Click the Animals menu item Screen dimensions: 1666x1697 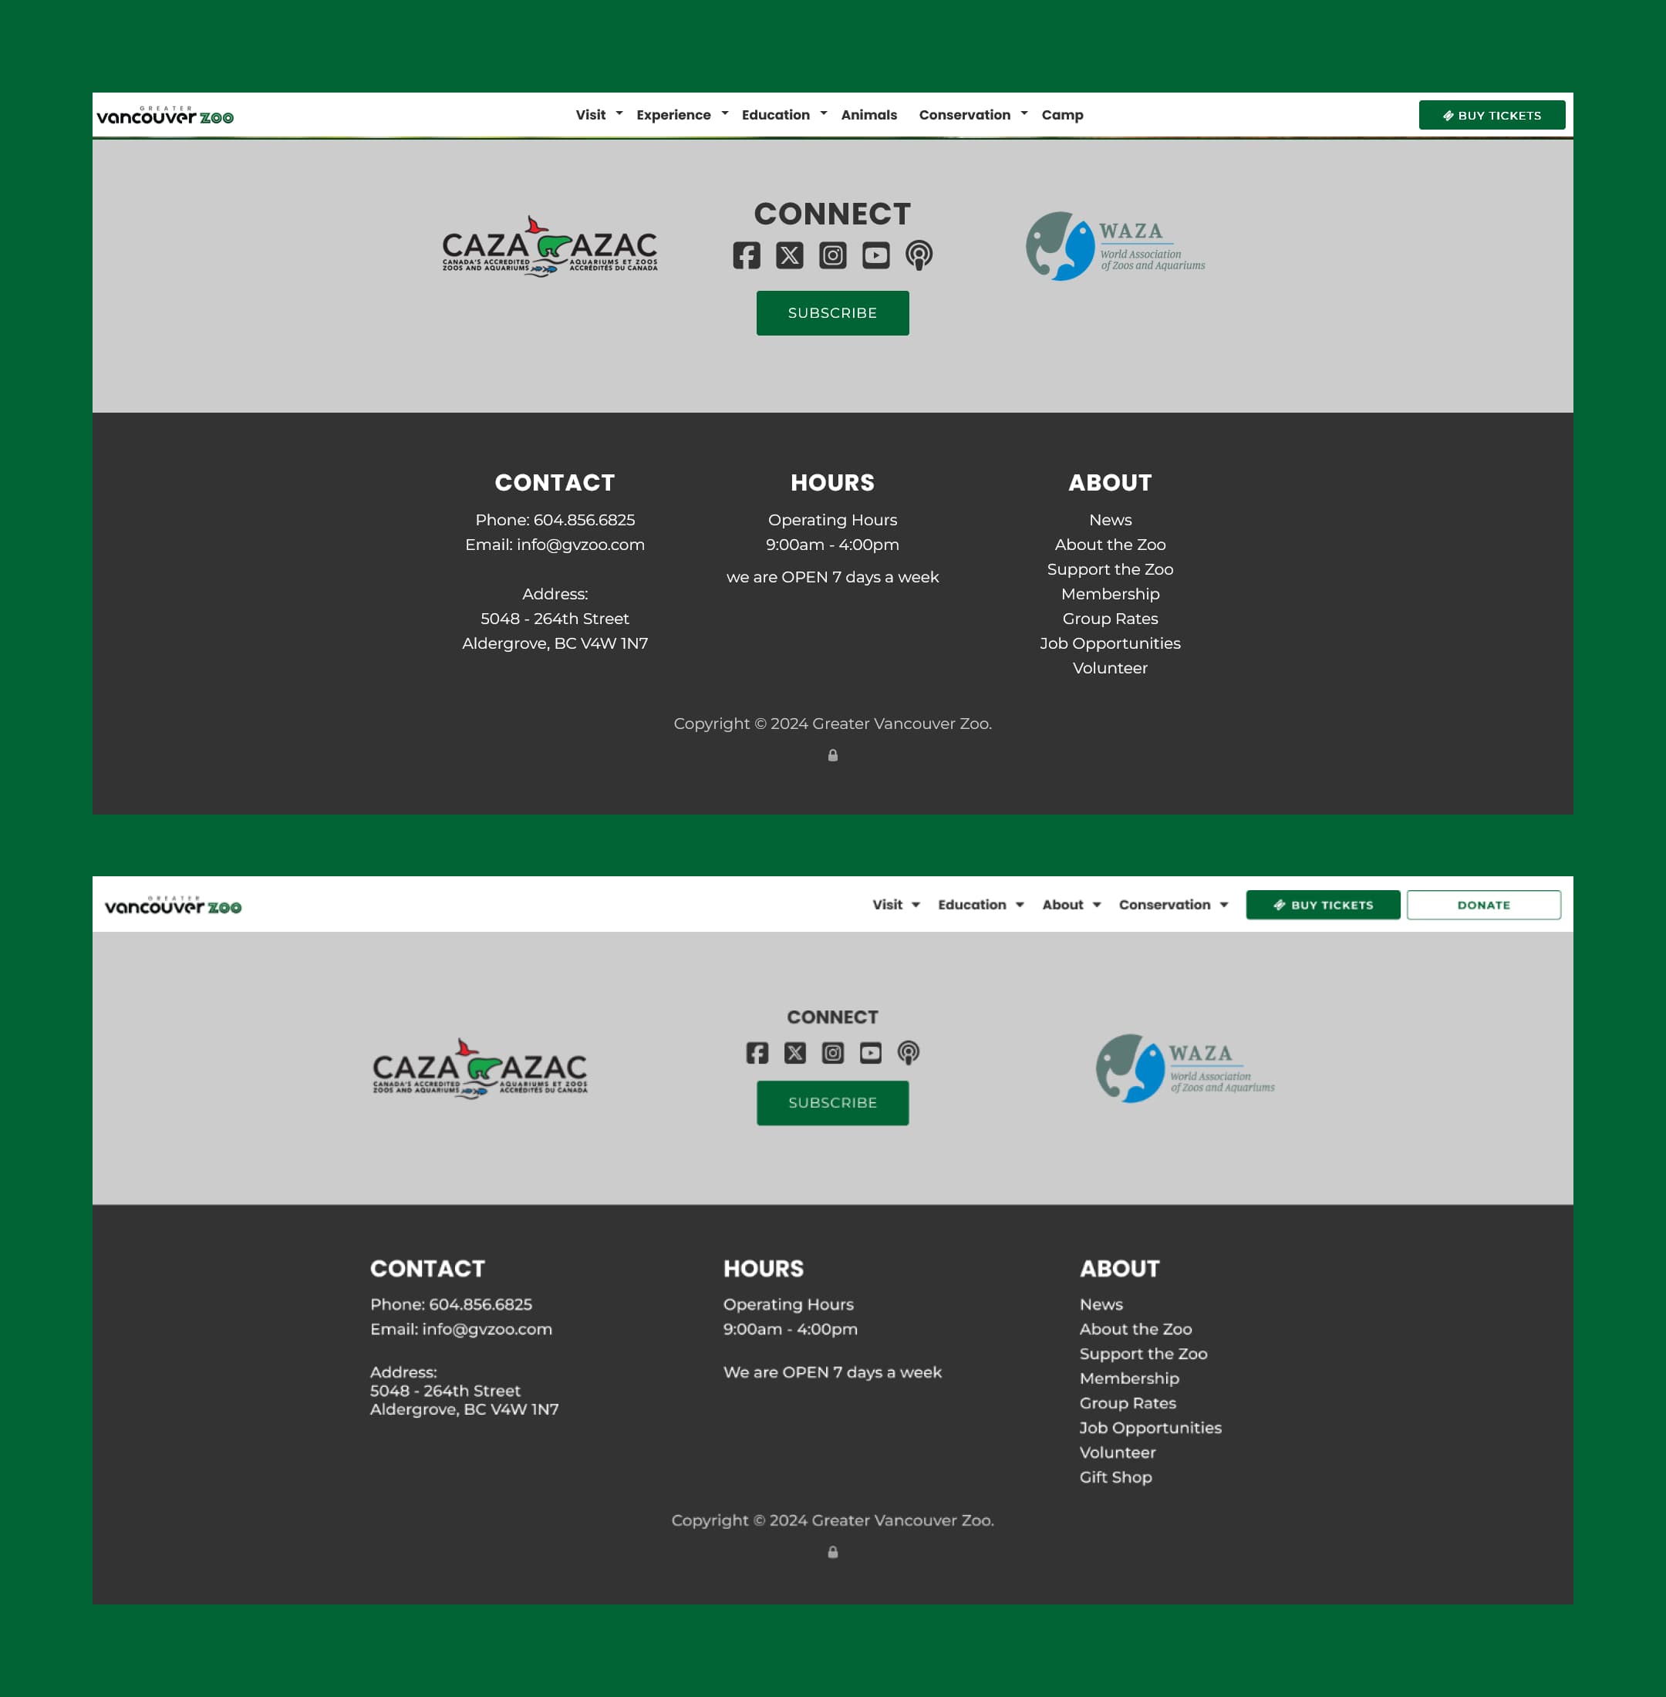(x=869, y=114)
